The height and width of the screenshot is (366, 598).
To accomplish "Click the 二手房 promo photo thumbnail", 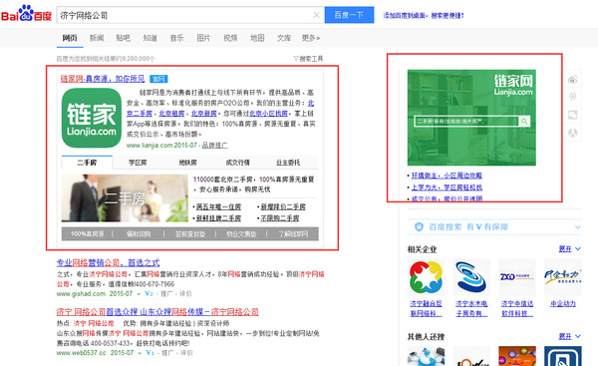I will point(125,198).
